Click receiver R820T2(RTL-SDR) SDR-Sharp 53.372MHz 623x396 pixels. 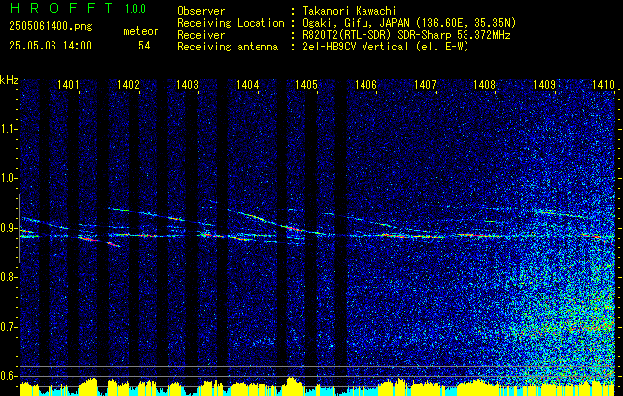(406, 35)
